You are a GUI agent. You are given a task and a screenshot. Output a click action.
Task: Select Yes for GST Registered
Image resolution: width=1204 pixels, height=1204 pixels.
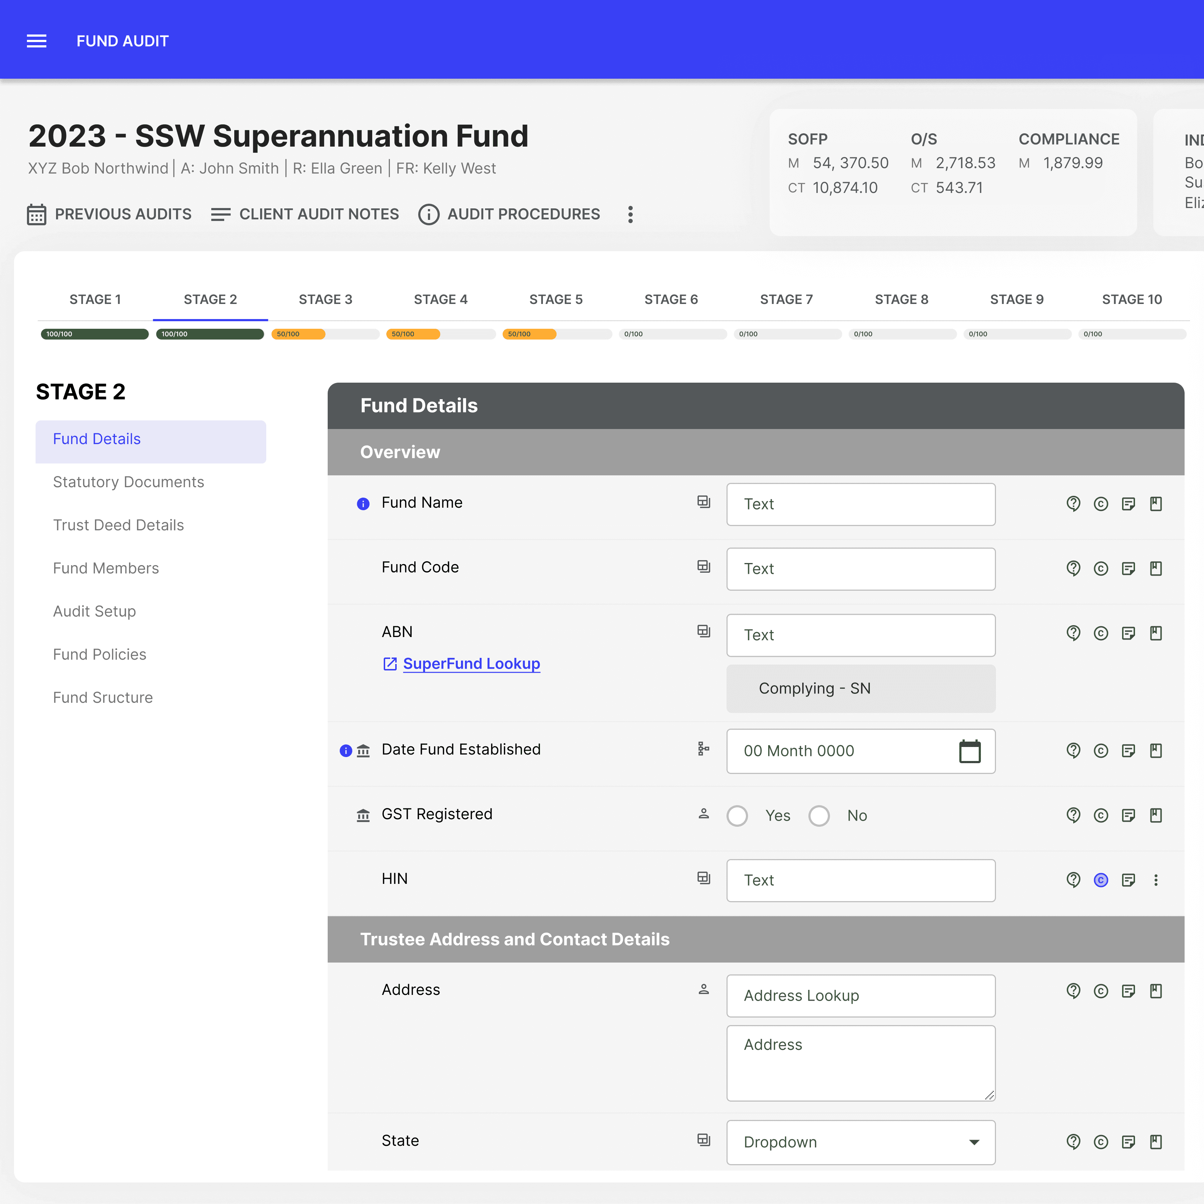(x=737, y=816)
